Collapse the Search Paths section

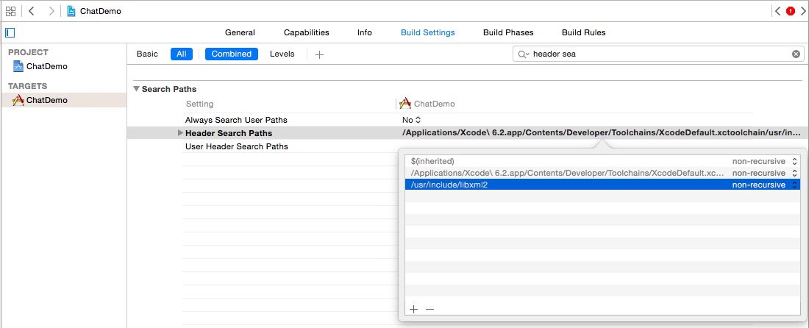click(x=137, y=89)
